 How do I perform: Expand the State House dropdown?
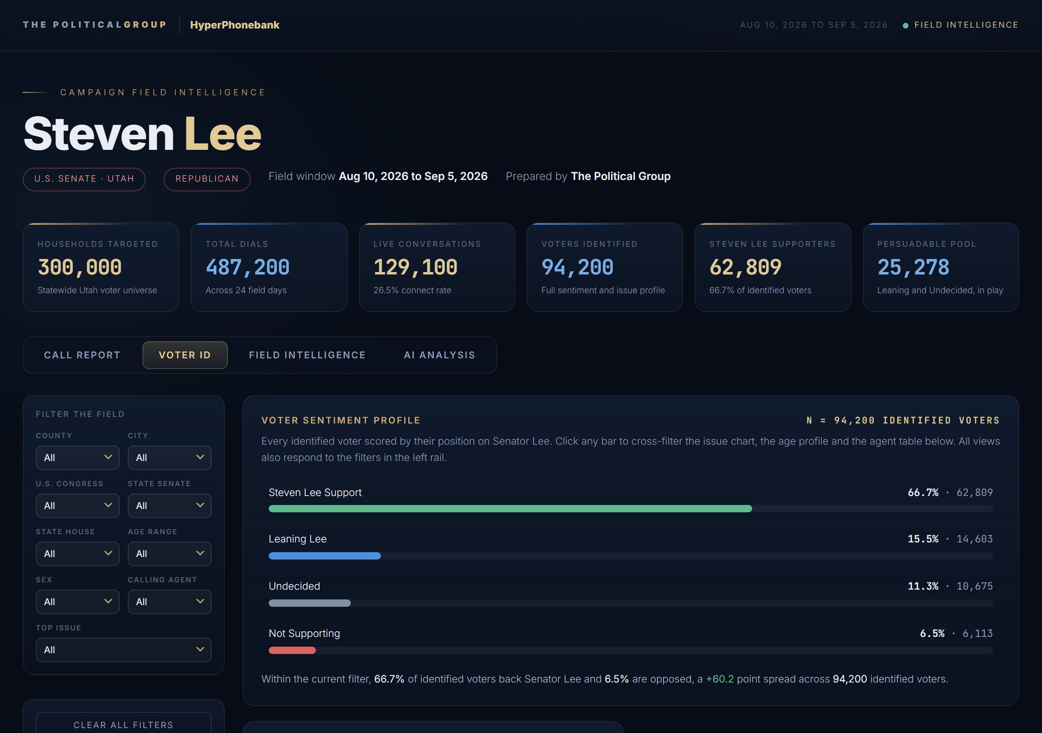click(x=78, y=553)
